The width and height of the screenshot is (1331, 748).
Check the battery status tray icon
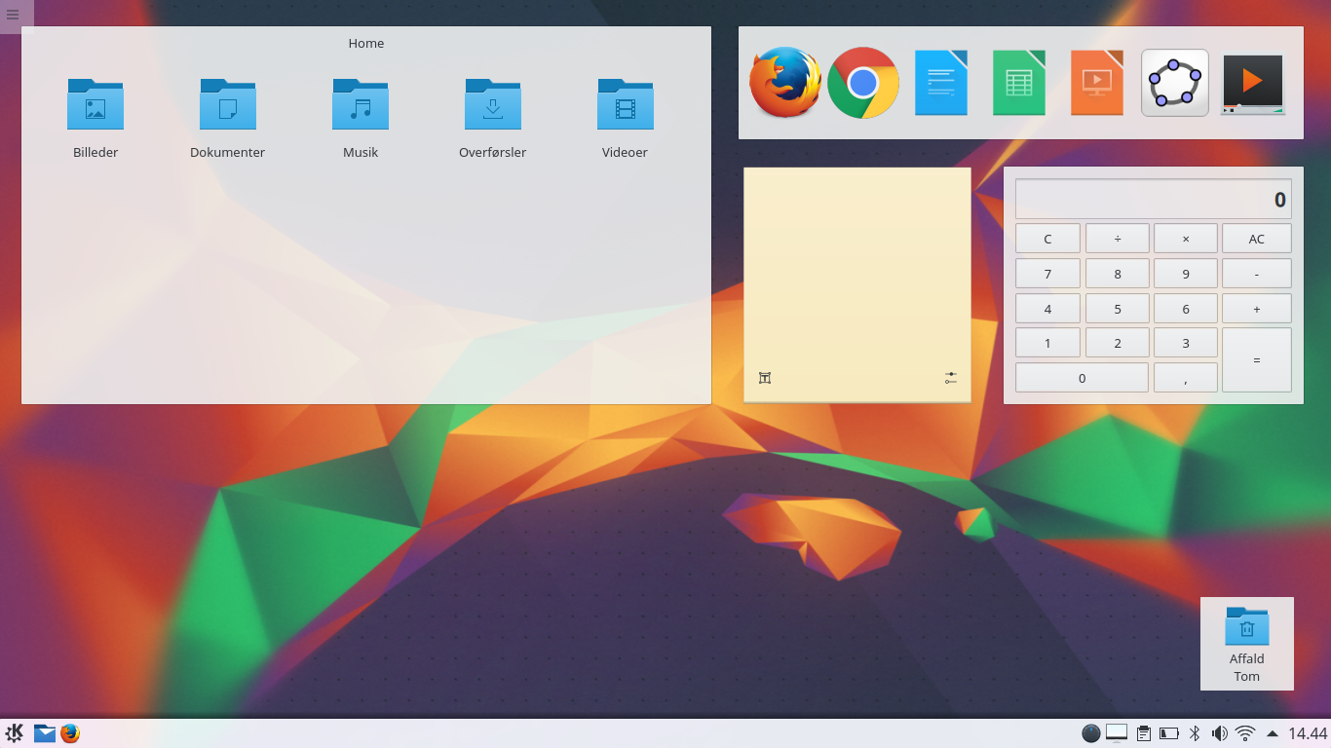(1169, 733)
